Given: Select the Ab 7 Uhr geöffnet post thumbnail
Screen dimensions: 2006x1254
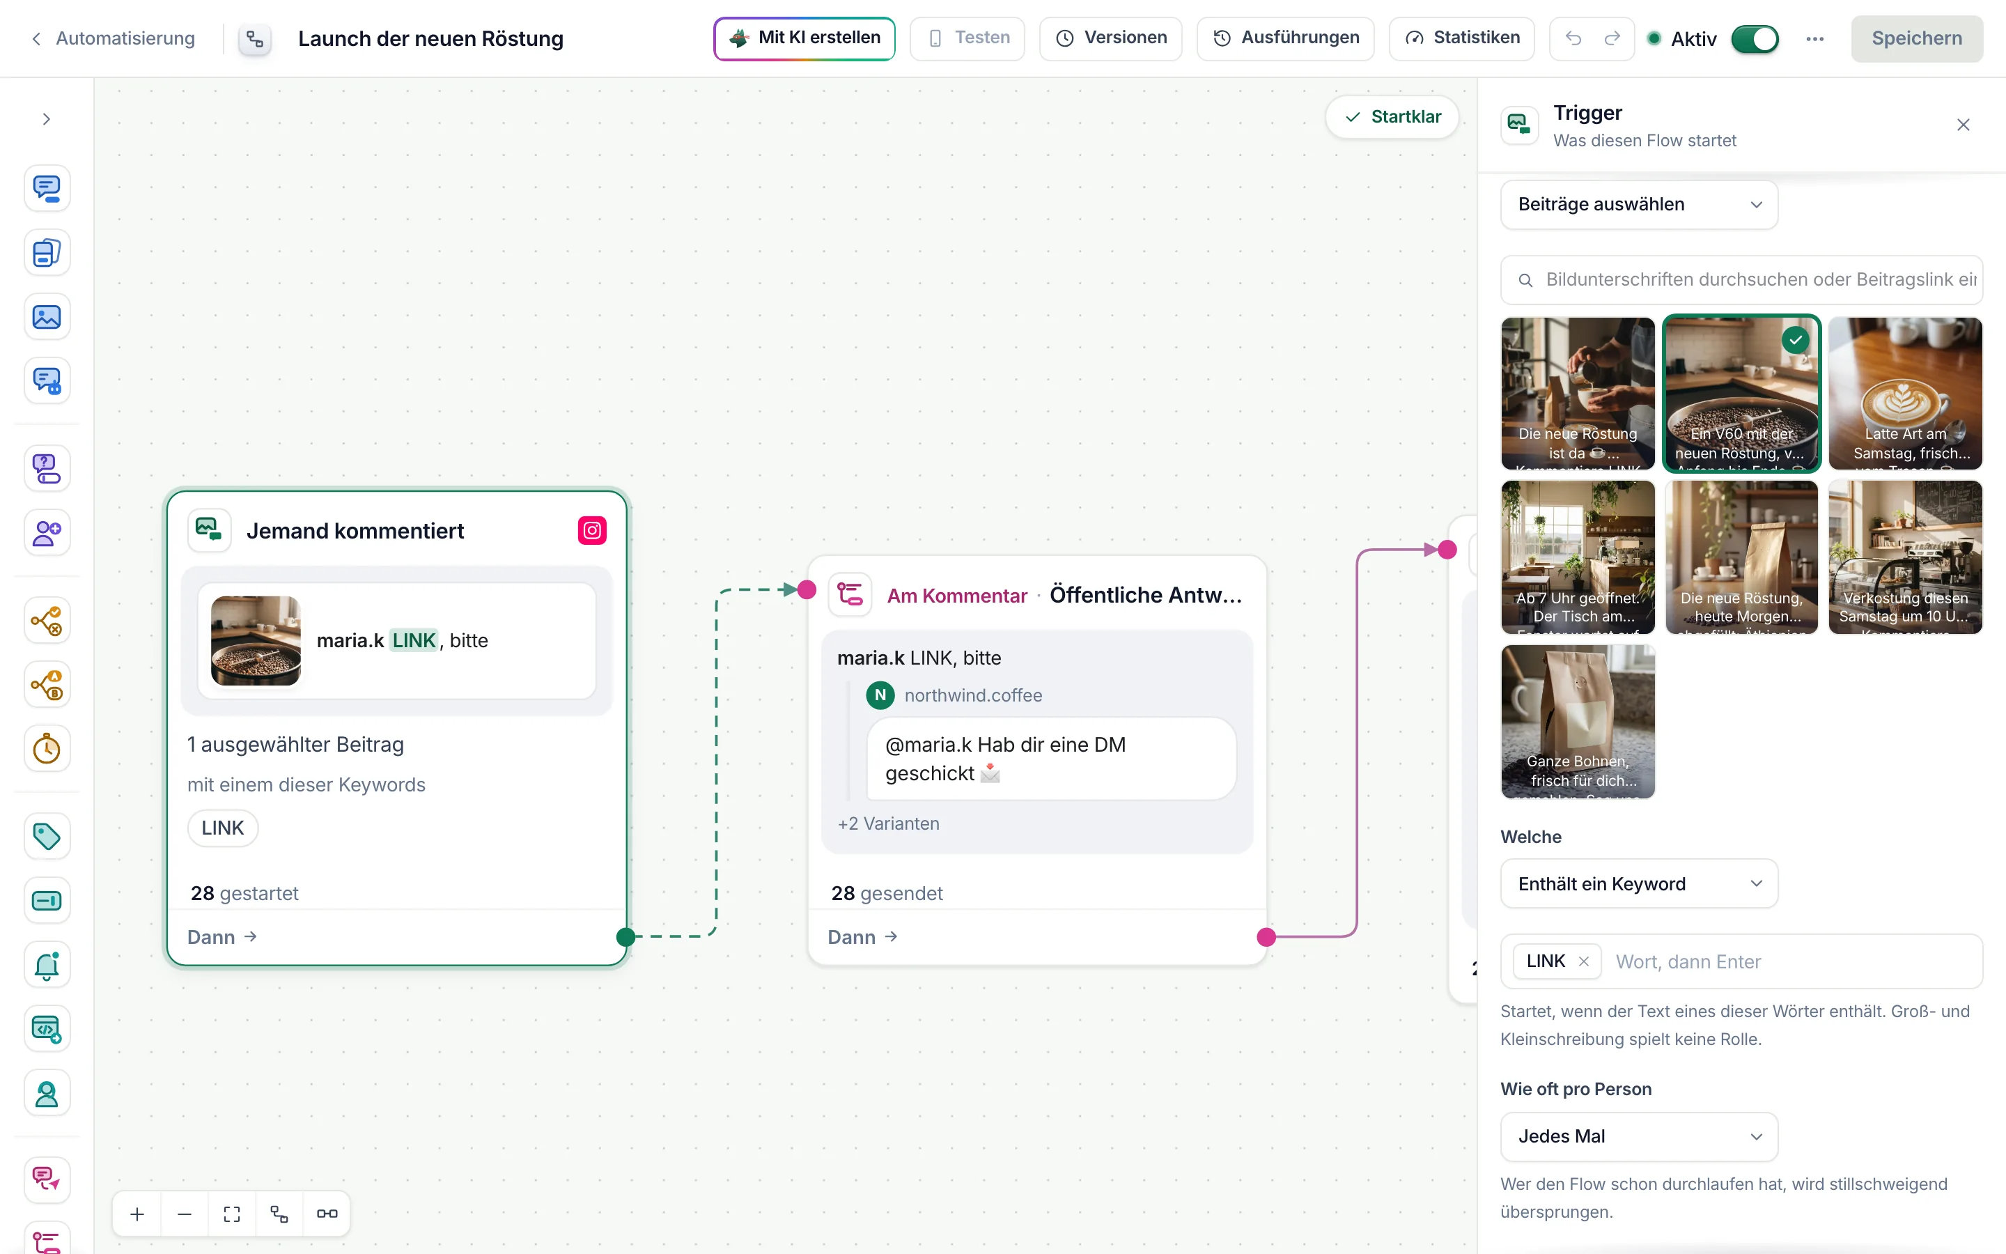Looking at the screenshot, I should [x=1578, y=557].
